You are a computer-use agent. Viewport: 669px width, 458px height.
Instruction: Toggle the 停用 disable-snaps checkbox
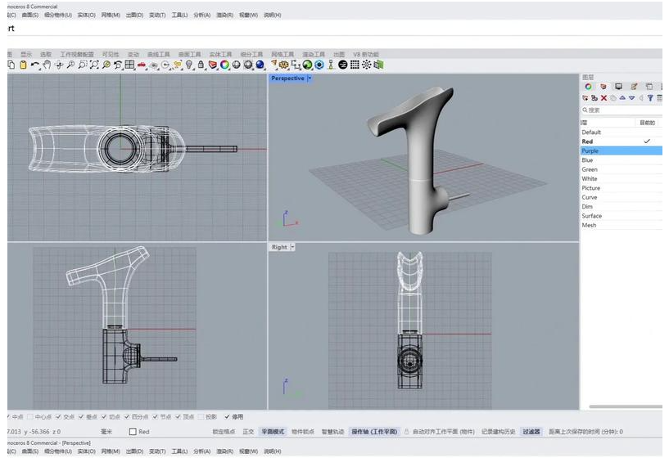tap(227, 416)
